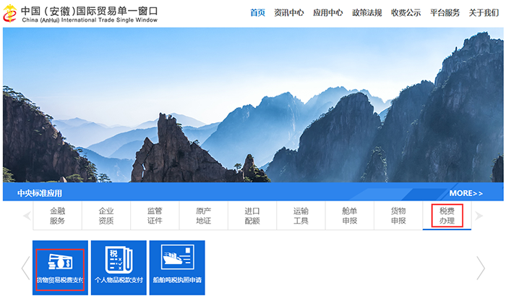Viewport: 506px width, 304px height.
Task: Open 应用中心 menu item
Action: [x=328, y=13]
